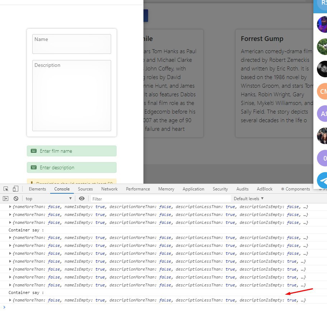This screenshot has width=327, height=313.
Task: Open the black-and-white photo avatar
Action: [322, 69]
